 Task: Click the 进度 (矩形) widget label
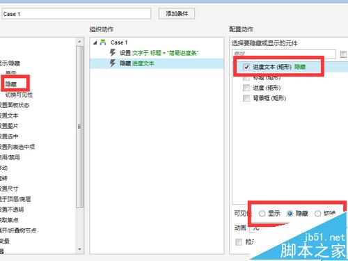[x=267, y=88]
